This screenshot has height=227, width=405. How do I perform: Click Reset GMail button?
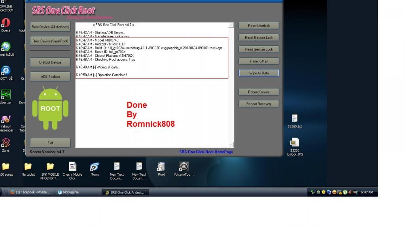coord(259,61)
